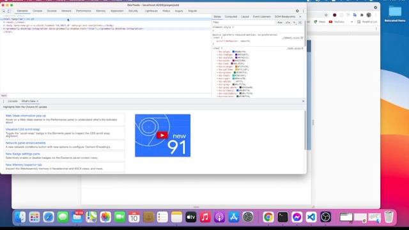This screenshot has width=409, height=230.
Task: Open the Network panel enhancements link
Action: (x=26, y=143)
